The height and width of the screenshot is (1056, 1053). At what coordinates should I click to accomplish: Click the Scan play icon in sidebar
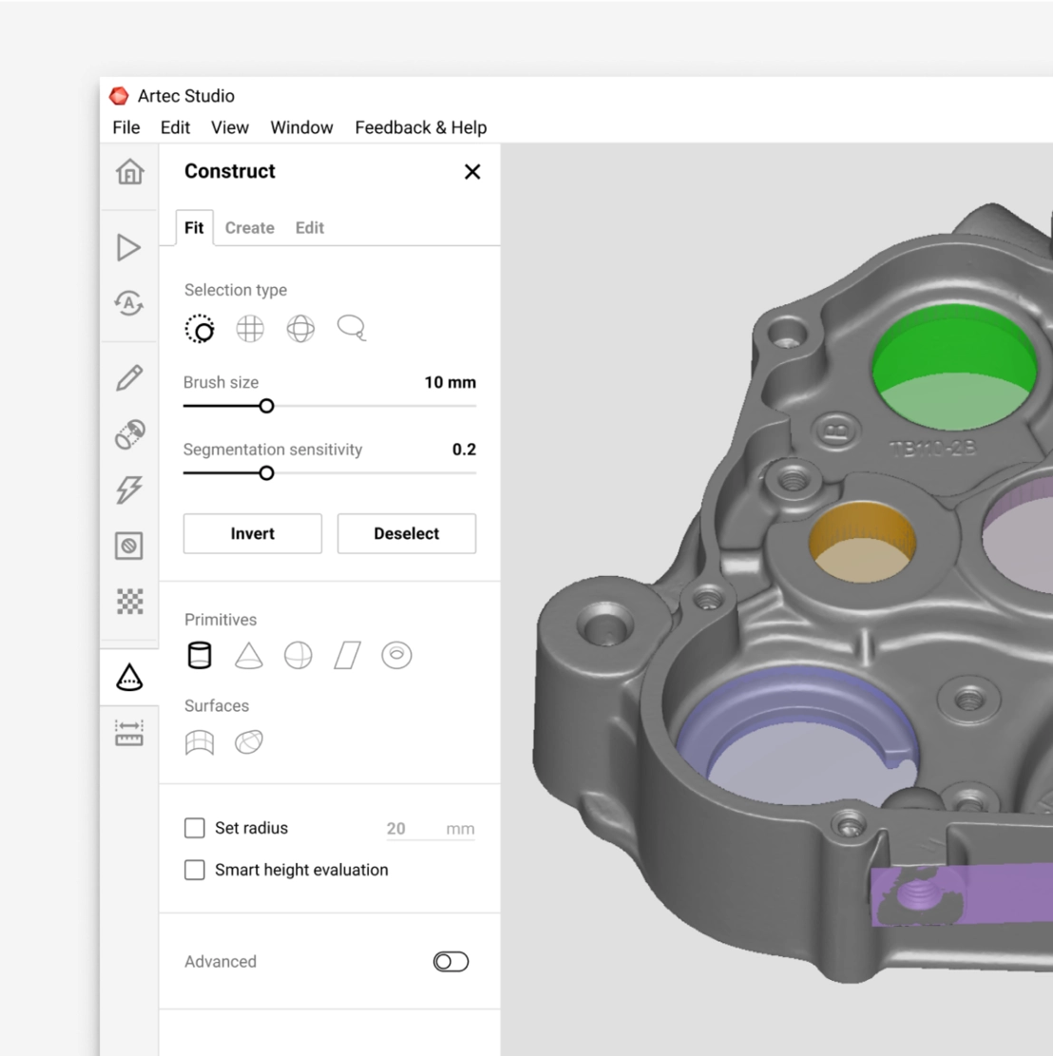[x=129, y=247]
